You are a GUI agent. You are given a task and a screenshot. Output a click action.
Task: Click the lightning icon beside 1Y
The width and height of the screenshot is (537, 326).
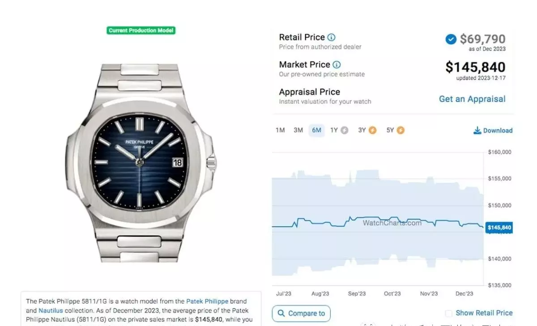(344, 131)
